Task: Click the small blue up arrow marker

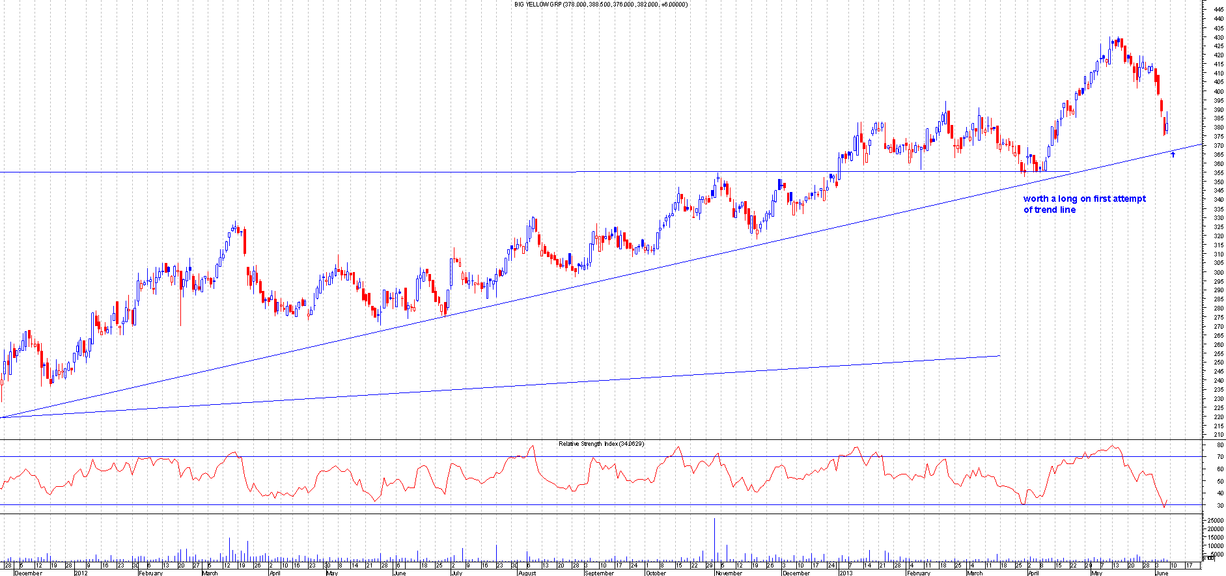Action: coord(1173,154)
